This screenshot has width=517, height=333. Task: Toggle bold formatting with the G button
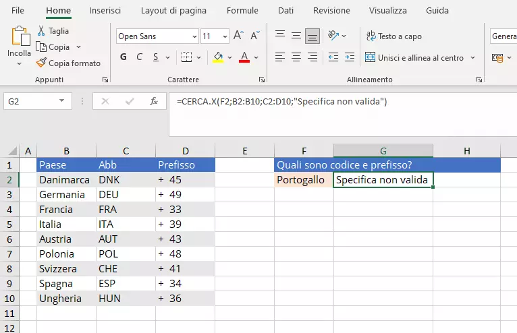point(124,57)
